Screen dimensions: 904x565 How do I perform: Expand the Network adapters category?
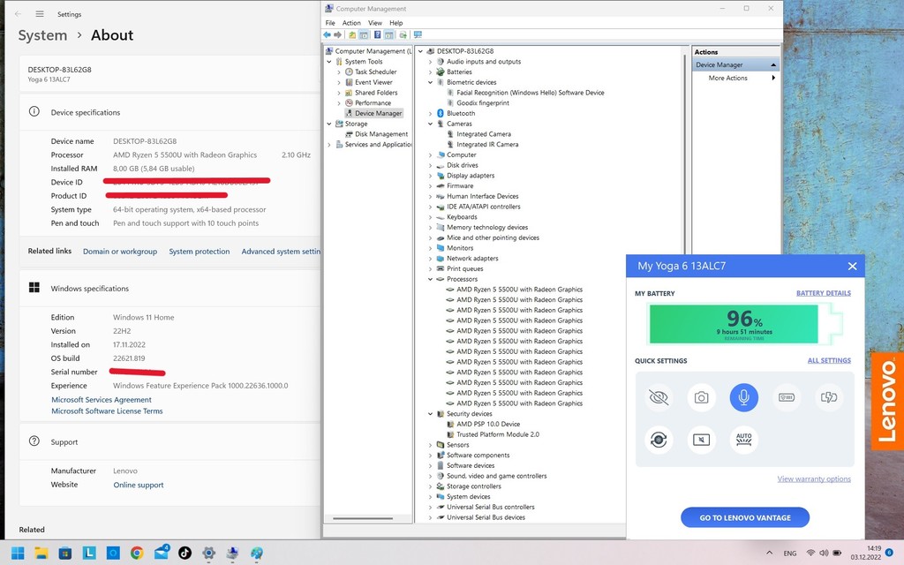430,259
